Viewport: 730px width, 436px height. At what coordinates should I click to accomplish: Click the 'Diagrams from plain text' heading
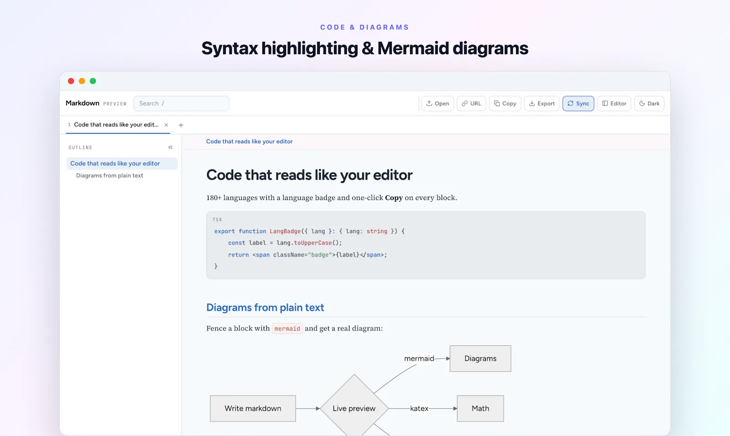coord(265,308)
